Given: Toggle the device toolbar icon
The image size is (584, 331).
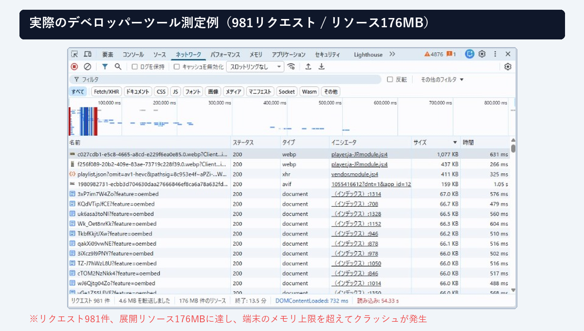Looking at the screenshot, I should (x=88, y=54).
